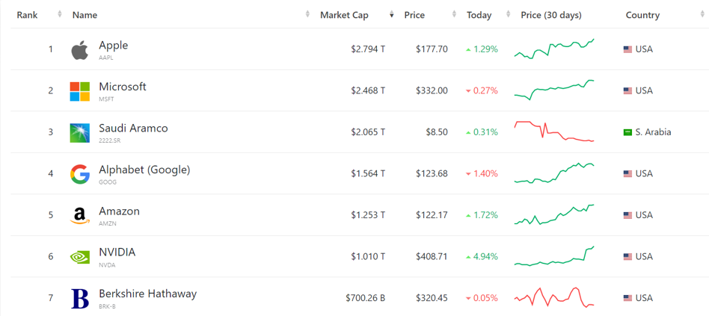
Task: Click the NVIDIA green logo icon
Action: pos(79,257)
